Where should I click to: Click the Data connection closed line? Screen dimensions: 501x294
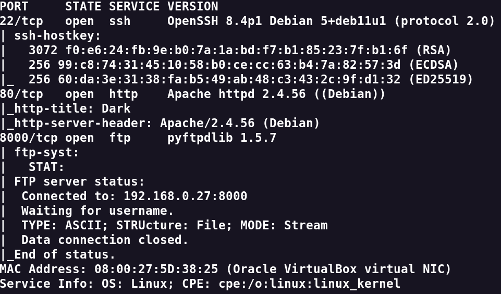(x=105, y=240)
